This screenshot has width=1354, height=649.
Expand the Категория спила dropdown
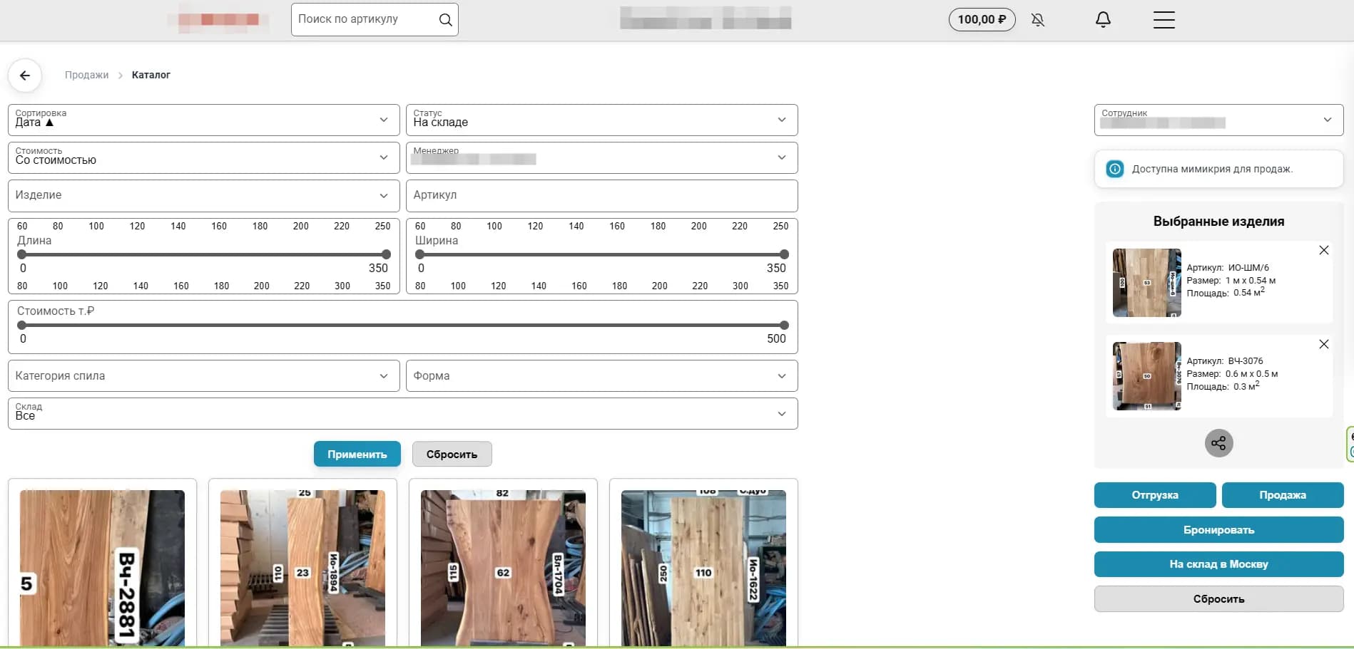point(384,375)
